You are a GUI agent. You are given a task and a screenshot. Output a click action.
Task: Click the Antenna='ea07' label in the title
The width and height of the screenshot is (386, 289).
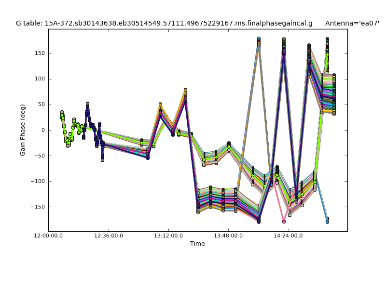click(352, 23)
